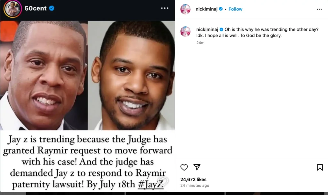
Task: Open the #JayZ hashtag
Action: 151,184
